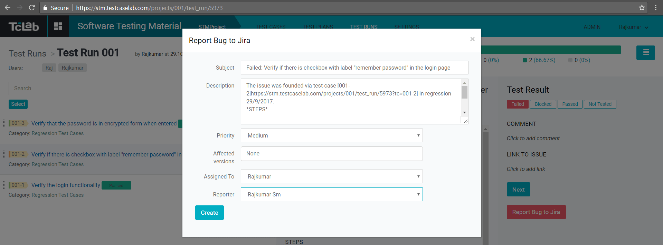The height and width of the screenshot is (245, 663).
Task: Open the Priority dropdown showing Medium
Action: click(x=332, y=135)
